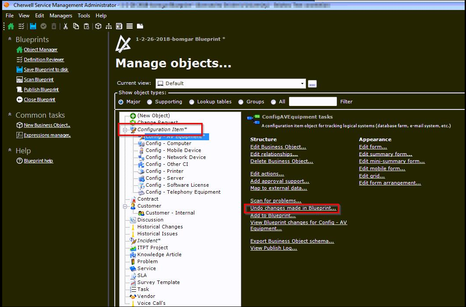Open the Tools menu
The height and width of the screenshot is (307, 466).
[x=83, y=15]
